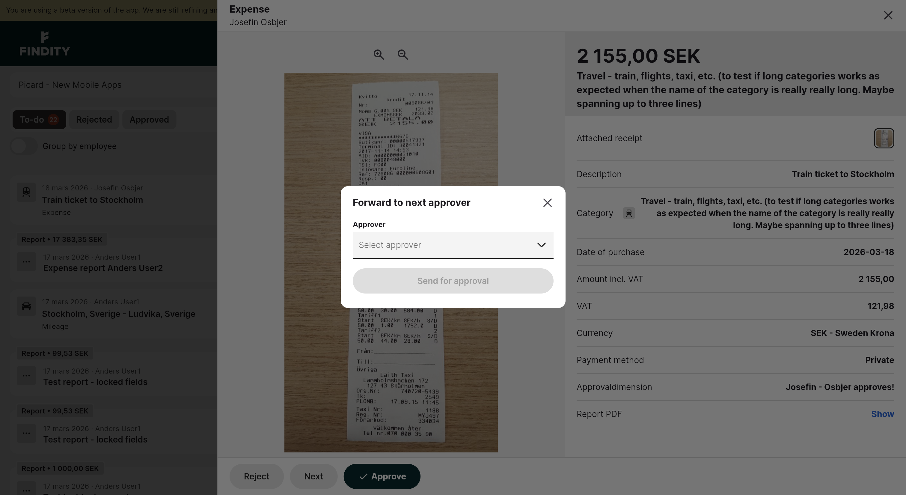Switch to the Rejected tab
Image resolution: width=906 pixels, height=495 pixels.
[94, 119]
